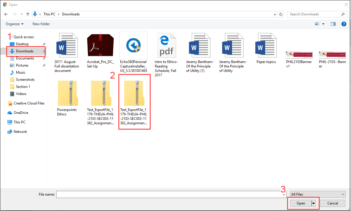Screen dimensions: 351x211
Task: Select the Echo360 Personal Capture installer icon
Action: [133, 45]
